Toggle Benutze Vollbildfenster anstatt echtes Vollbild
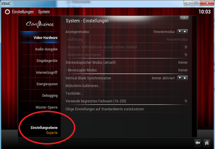This screenshot has width=215, height=149. tap(186, 47)
